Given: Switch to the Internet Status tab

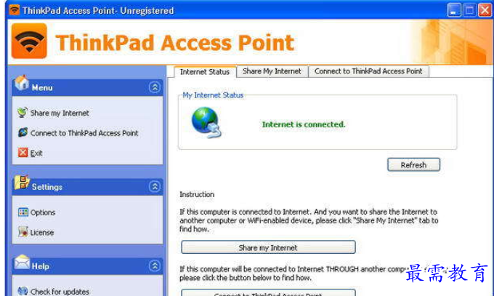Looking at the screenshot, I should tap(205, 72).
